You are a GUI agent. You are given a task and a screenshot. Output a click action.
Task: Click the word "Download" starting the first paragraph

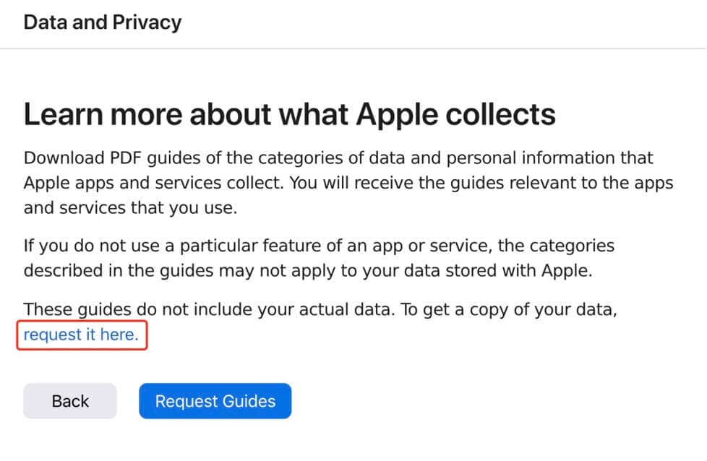click(x=60, y=158)
